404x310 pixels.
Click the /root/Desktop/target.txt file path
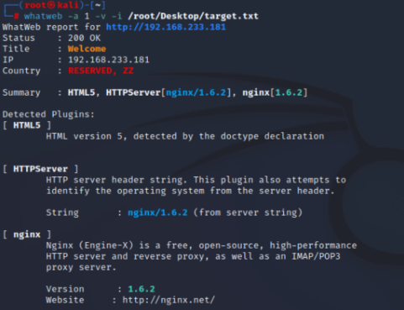(x=193, y=16)
